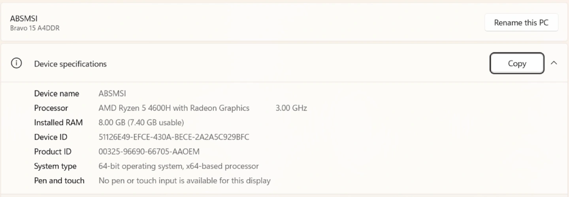Click the 8.00 GB RAM value
The image size is (569, 197).
coord(141,123)
